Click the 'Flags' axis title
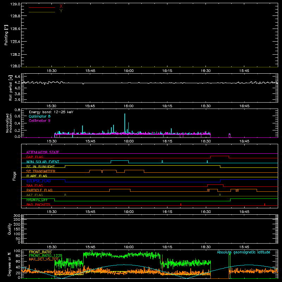The image size is (282, 282). click(x=14, y=176)
